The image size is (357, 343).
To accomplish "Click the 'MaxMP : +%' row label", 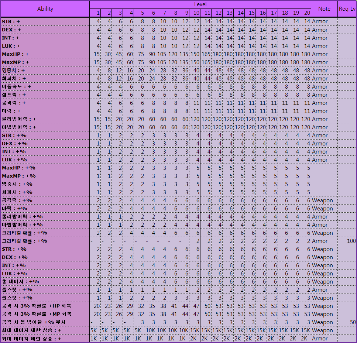I will pos(45,176).
